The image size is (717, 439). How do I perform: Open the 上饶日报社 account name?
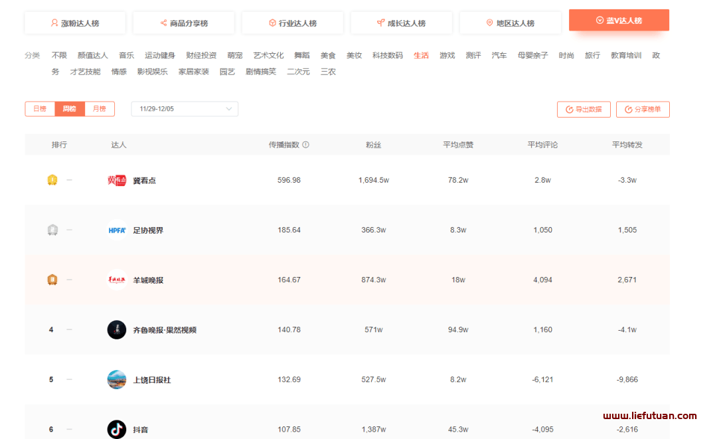[152, 380]
